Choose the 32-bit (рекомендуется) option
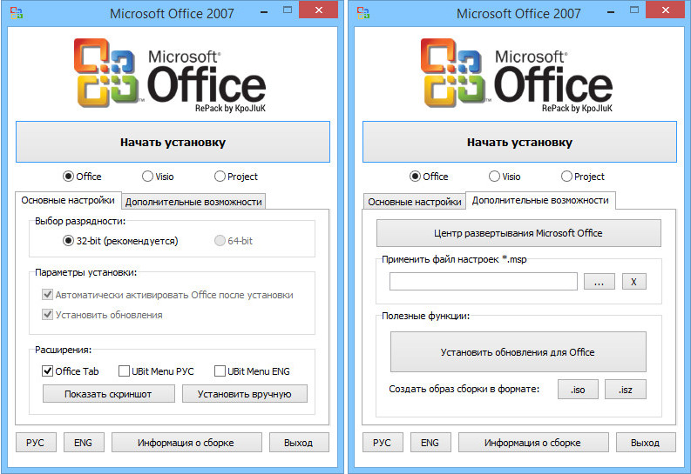Screen dimensions: 691x474 point(69,241)
